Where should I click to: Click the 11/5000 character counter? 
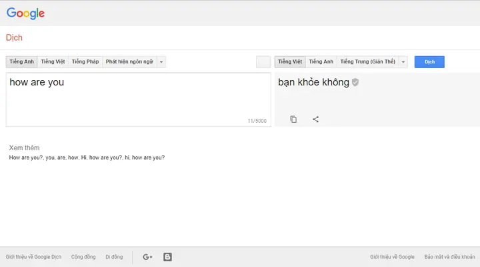click(x=257, y=121)
